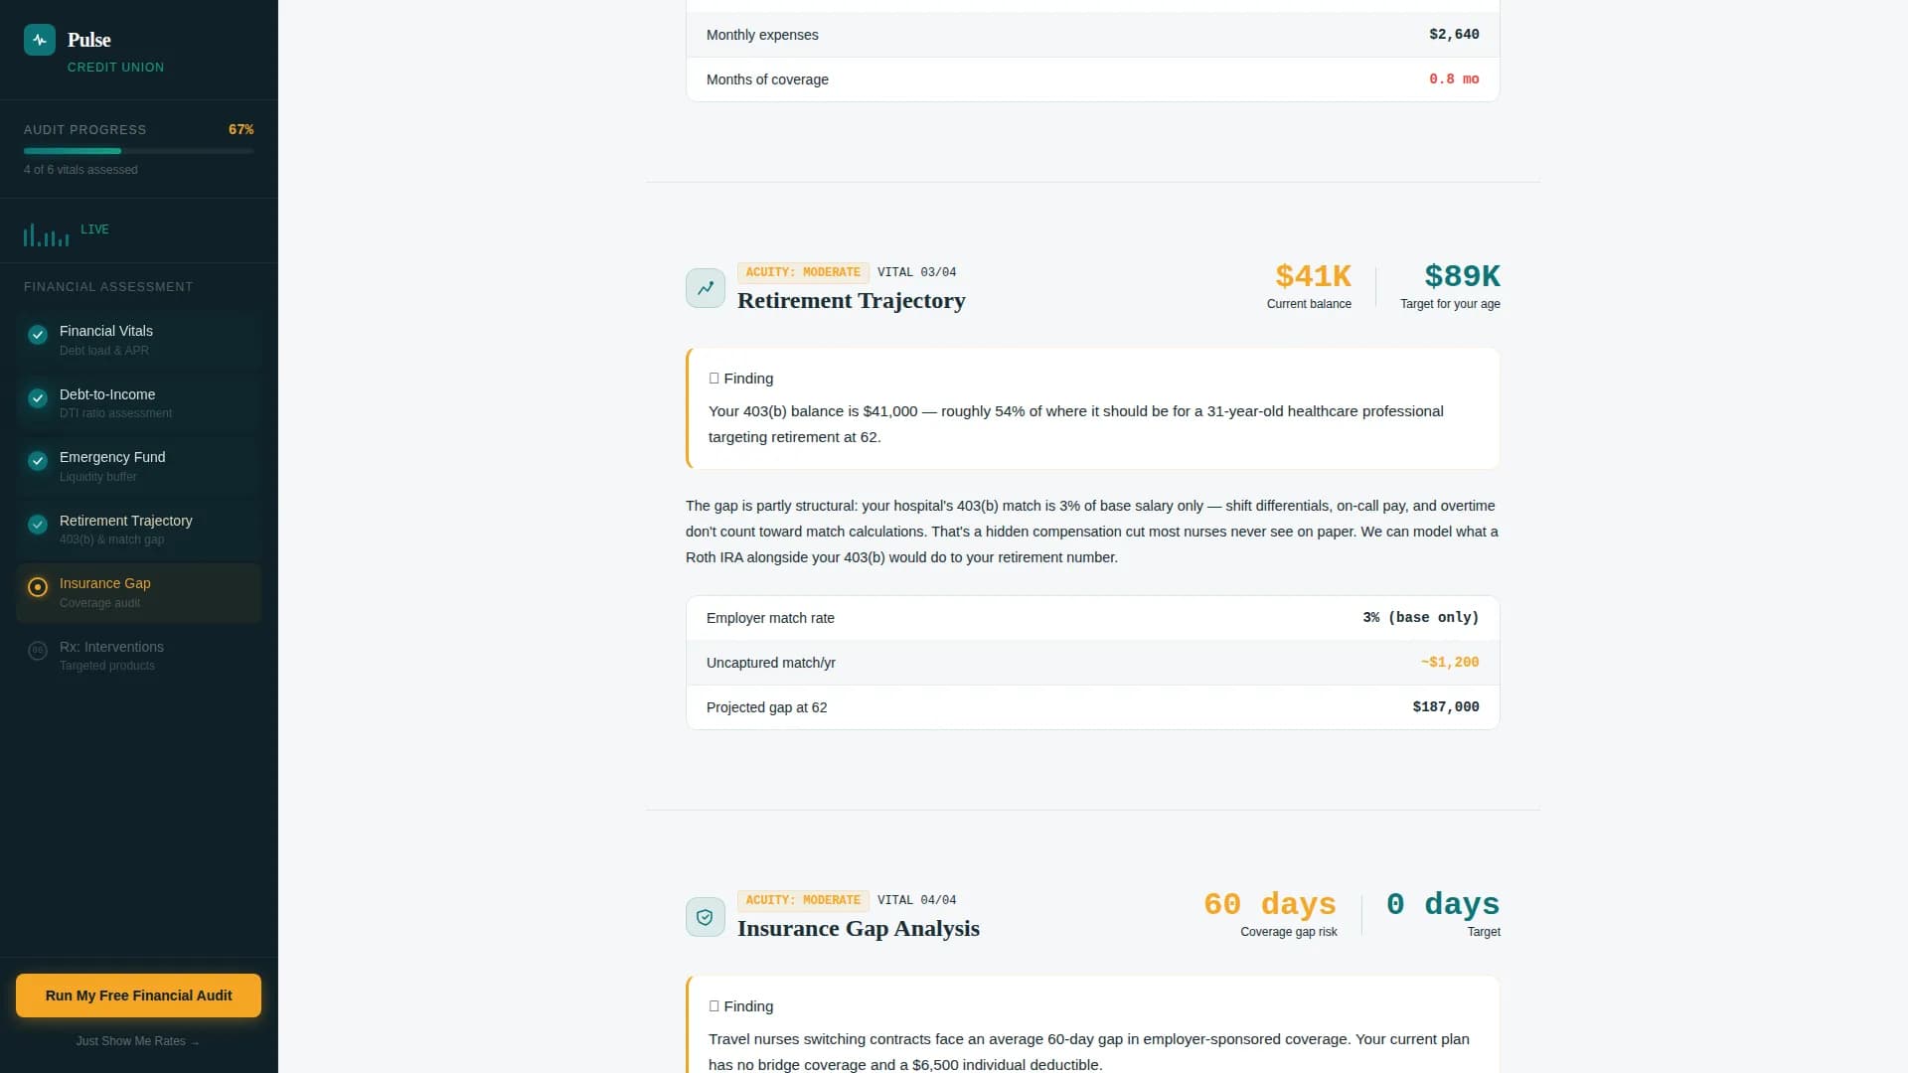
Task: Click the checkmark beside Debt-to-Income
Action: pyautogui.click(x=37, y=398)
